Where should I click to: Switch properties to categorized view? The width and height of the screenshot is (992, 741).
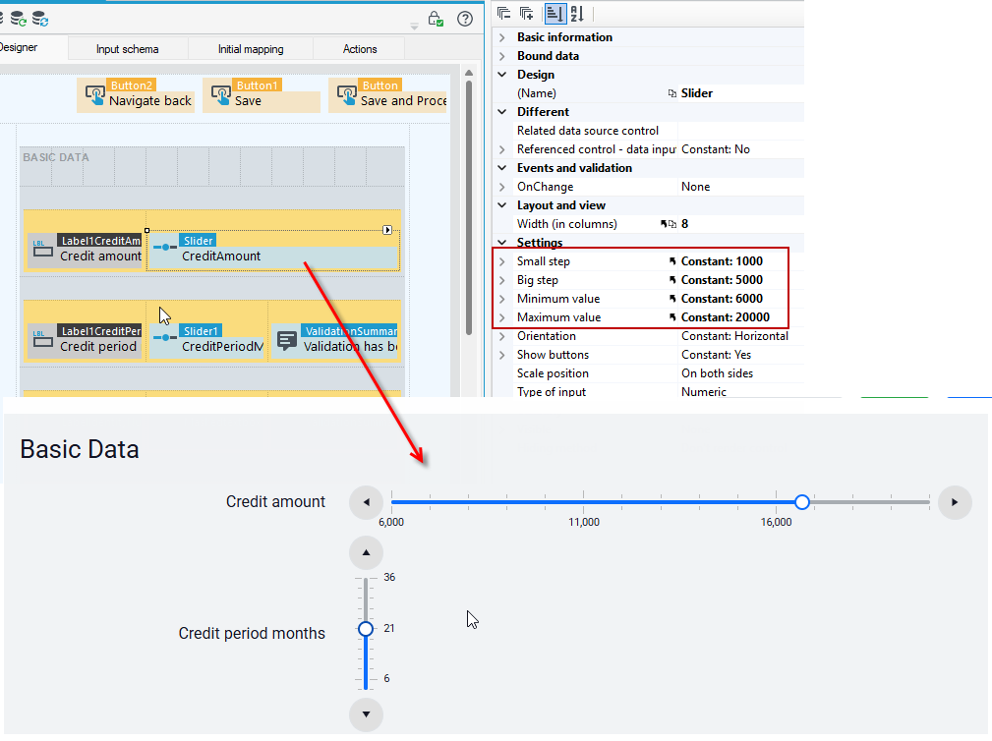point(554,14)
